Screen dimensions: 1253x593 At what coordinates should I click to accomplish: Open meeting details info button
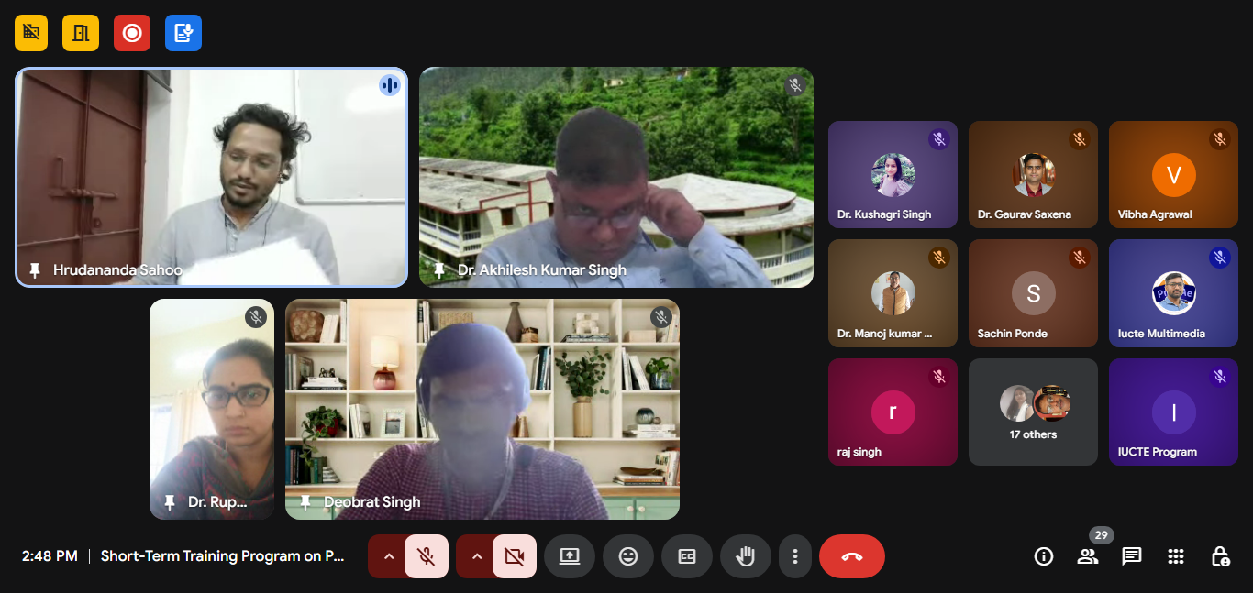tap(1044, 556)
